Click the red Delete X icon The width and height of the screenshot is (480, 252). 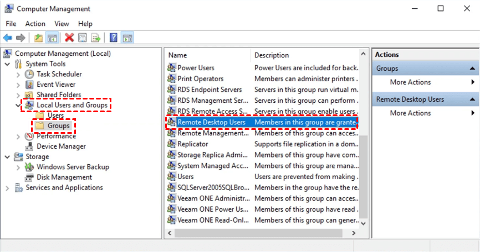click(69, 38)
